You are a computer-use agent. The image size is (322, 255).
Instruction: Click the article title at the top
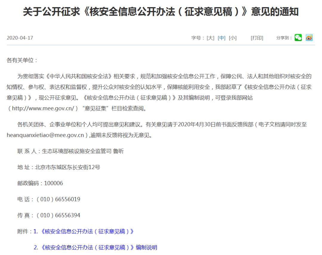pos(161,12)
